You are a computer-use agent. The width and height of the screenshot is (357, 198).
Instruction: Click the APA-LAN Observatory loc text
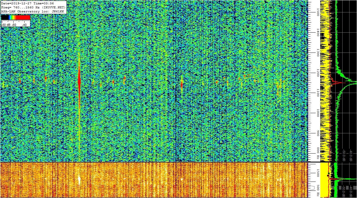pyautogui.click(x=25, y=12)
